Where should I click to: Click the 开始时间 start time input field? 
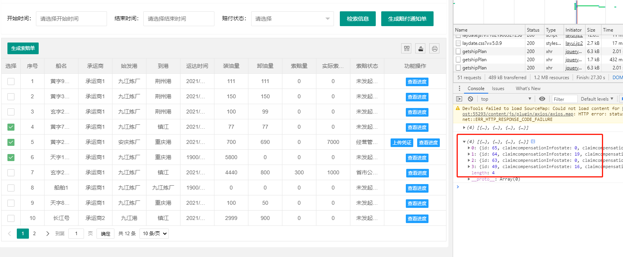click(x=71, y=19)
